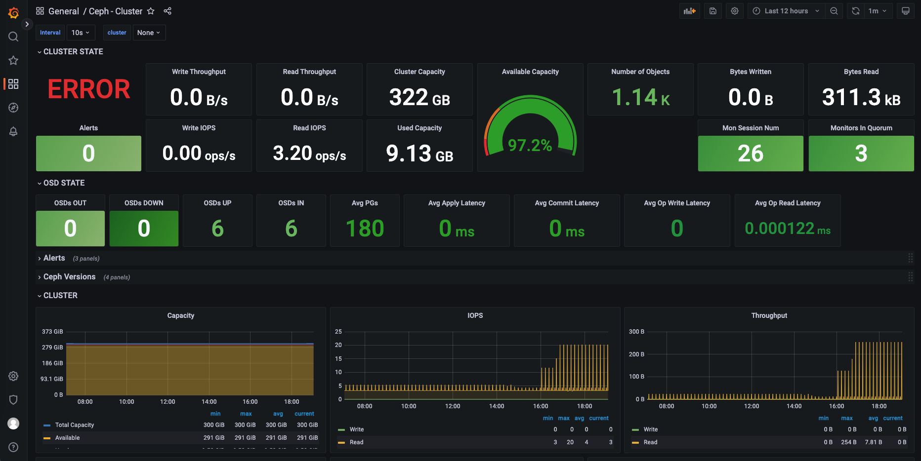This screenshot has width=921, height=461.
Task: Open the Explore compass icon
Action: coord(13,108)
